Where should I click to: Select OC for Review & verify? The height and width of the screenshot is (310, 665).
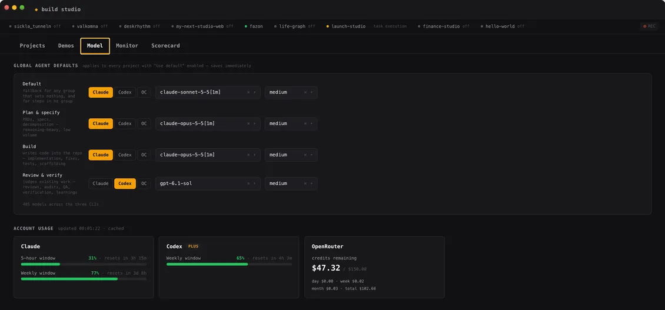pos(144,184)
